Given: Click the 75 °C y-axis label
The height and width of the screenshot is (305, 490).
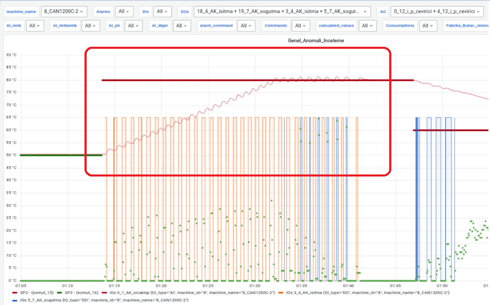Looking at the screenshot, I should [11, 92].
